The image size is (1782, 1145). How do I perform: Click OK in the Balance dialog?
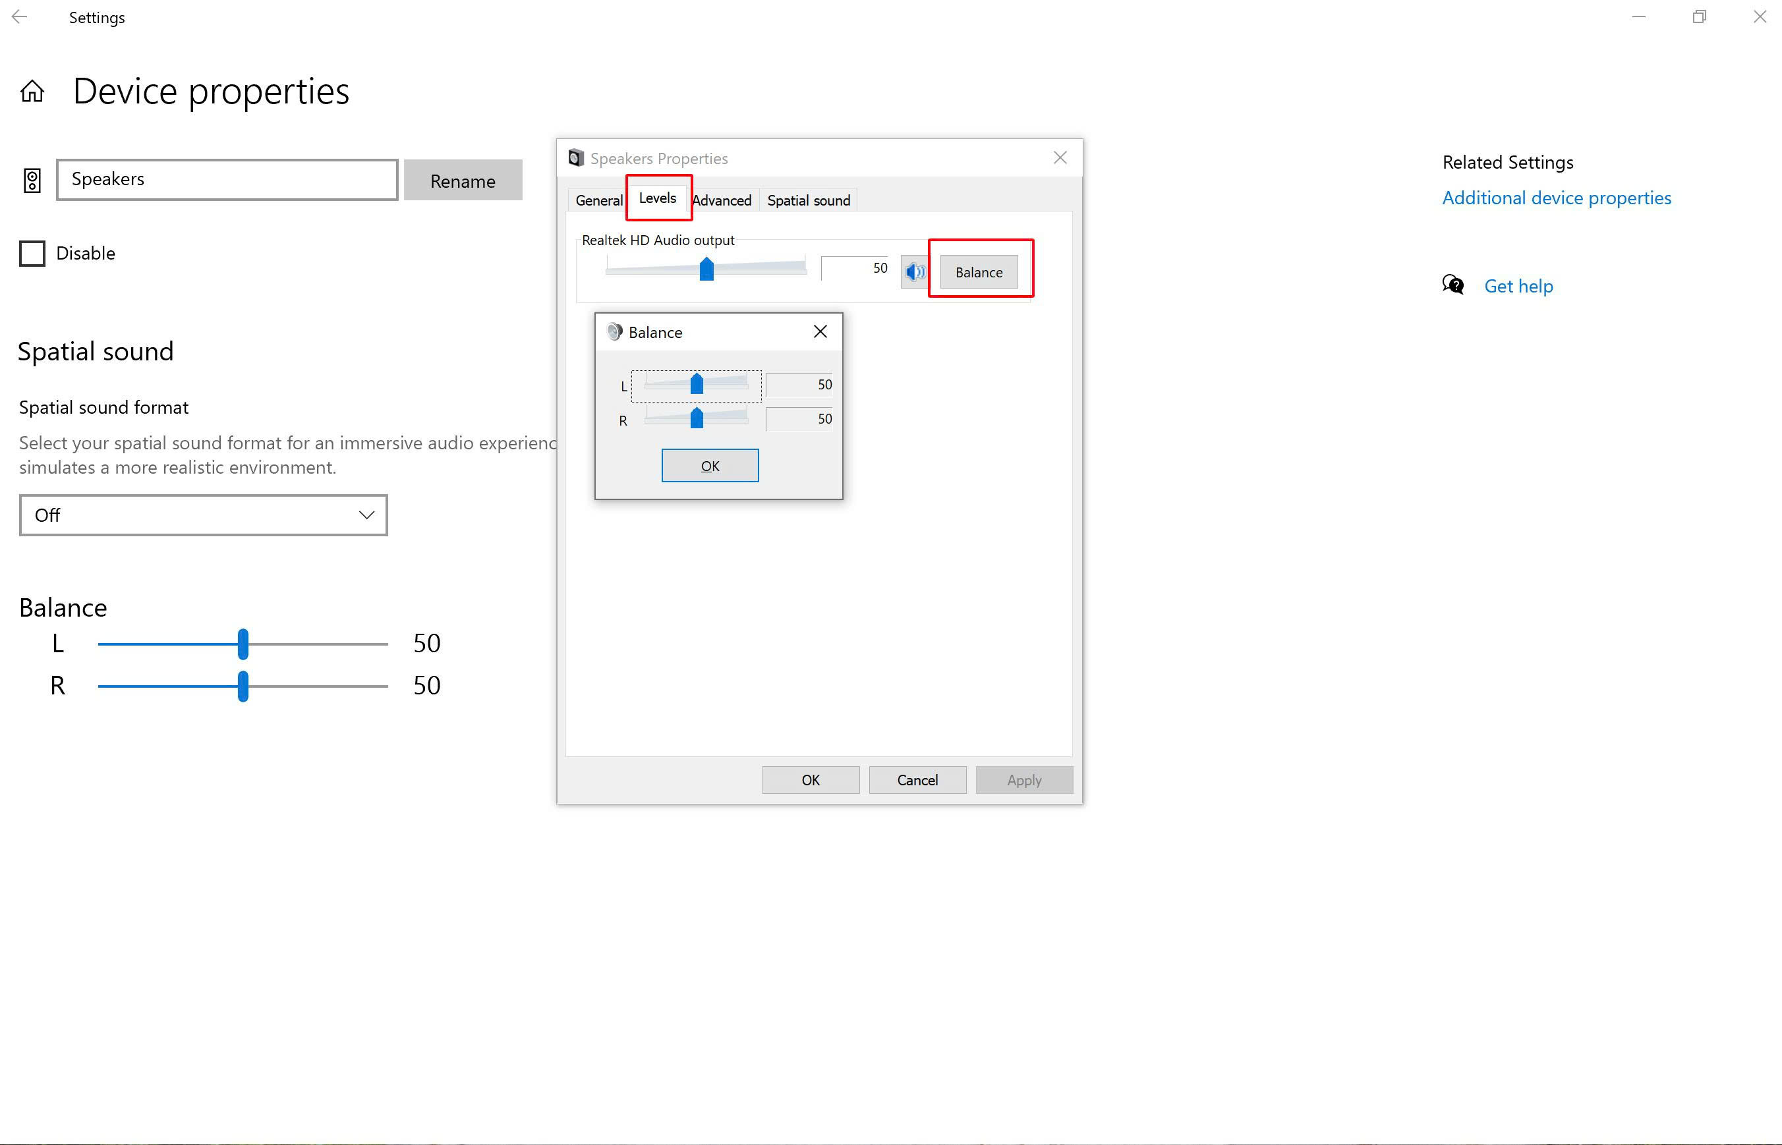tap(710, 465)
